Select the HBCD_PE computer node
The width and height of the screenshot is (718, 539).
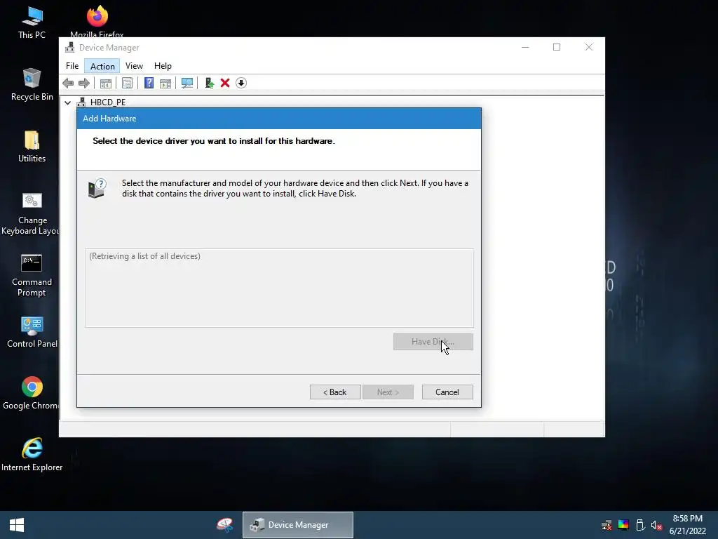(107, 102)
